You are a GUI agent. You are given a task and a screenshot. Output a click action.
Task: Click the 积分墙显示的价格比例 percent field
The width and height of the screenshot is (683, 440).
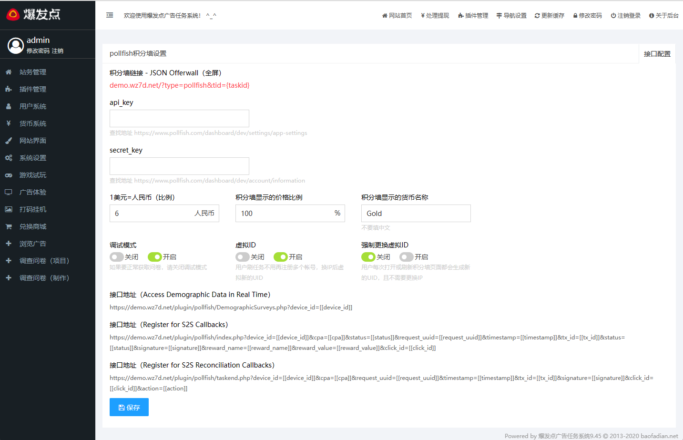290,213
